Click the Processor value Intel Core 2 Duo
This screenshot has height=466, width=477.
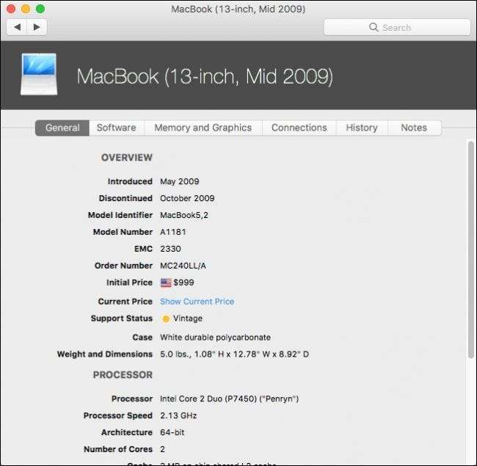tap(230, 399)
